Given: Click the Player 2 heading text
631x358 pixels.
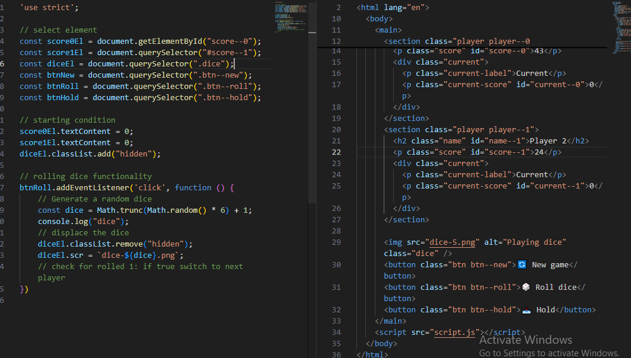Looking at the screenshot, I should 548,141.
